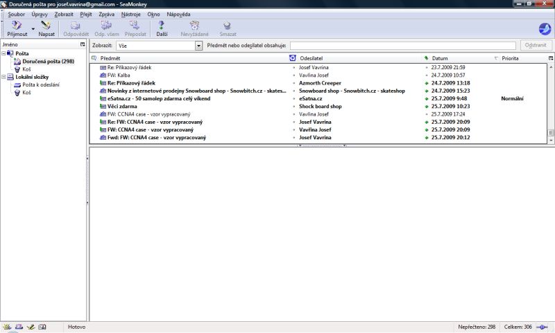Click the Přijmout get mail icon
This screenshot has height=333, width=555.
click(x=17, y=26)
